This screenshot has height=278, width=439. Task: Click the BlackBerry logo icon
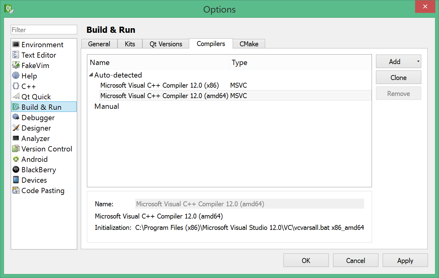(x=16, y=169)
